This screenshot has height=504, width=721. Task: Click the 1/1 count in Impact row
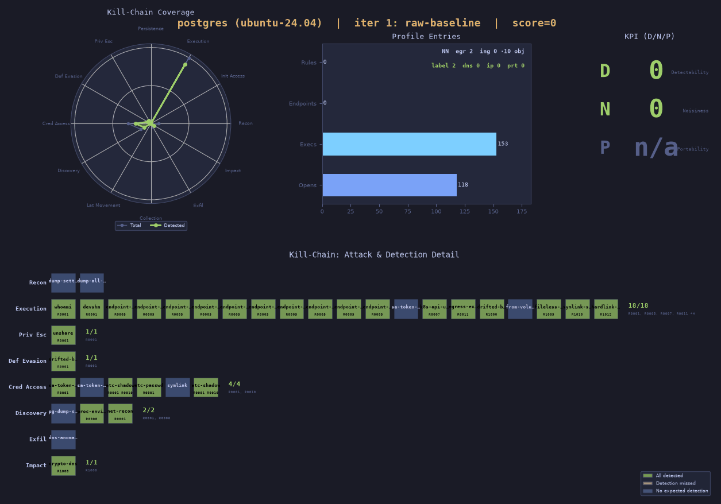(x=91, y=463)
